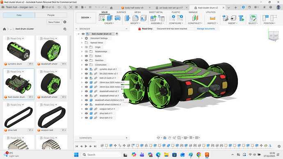The width and height of the screenshot is (283, 159).
Task: Play the timeline
Action: 86,146
